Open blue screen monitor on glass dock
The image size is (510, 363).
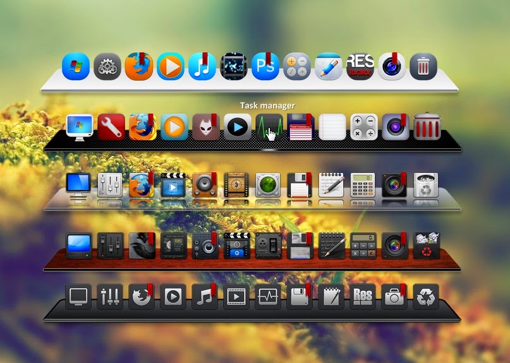(x=78, y=185)
